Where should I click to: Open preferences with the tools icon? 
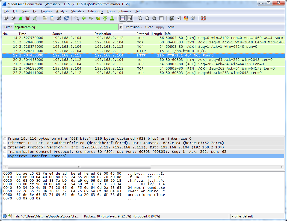coord(193,18)
